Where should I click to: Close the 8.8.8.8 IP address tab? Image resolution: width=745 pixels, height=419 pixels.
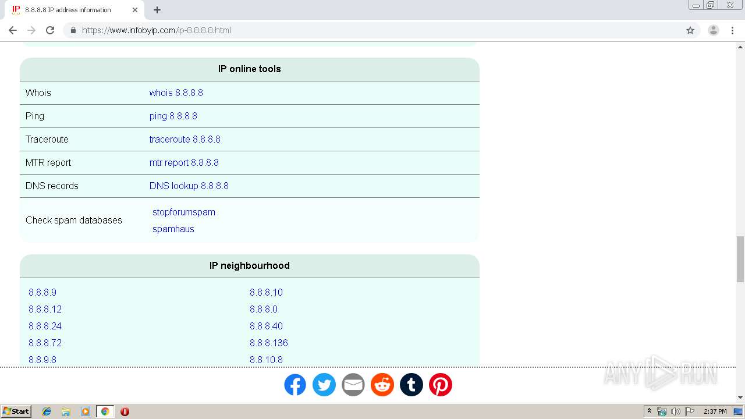tap(135, 10)
